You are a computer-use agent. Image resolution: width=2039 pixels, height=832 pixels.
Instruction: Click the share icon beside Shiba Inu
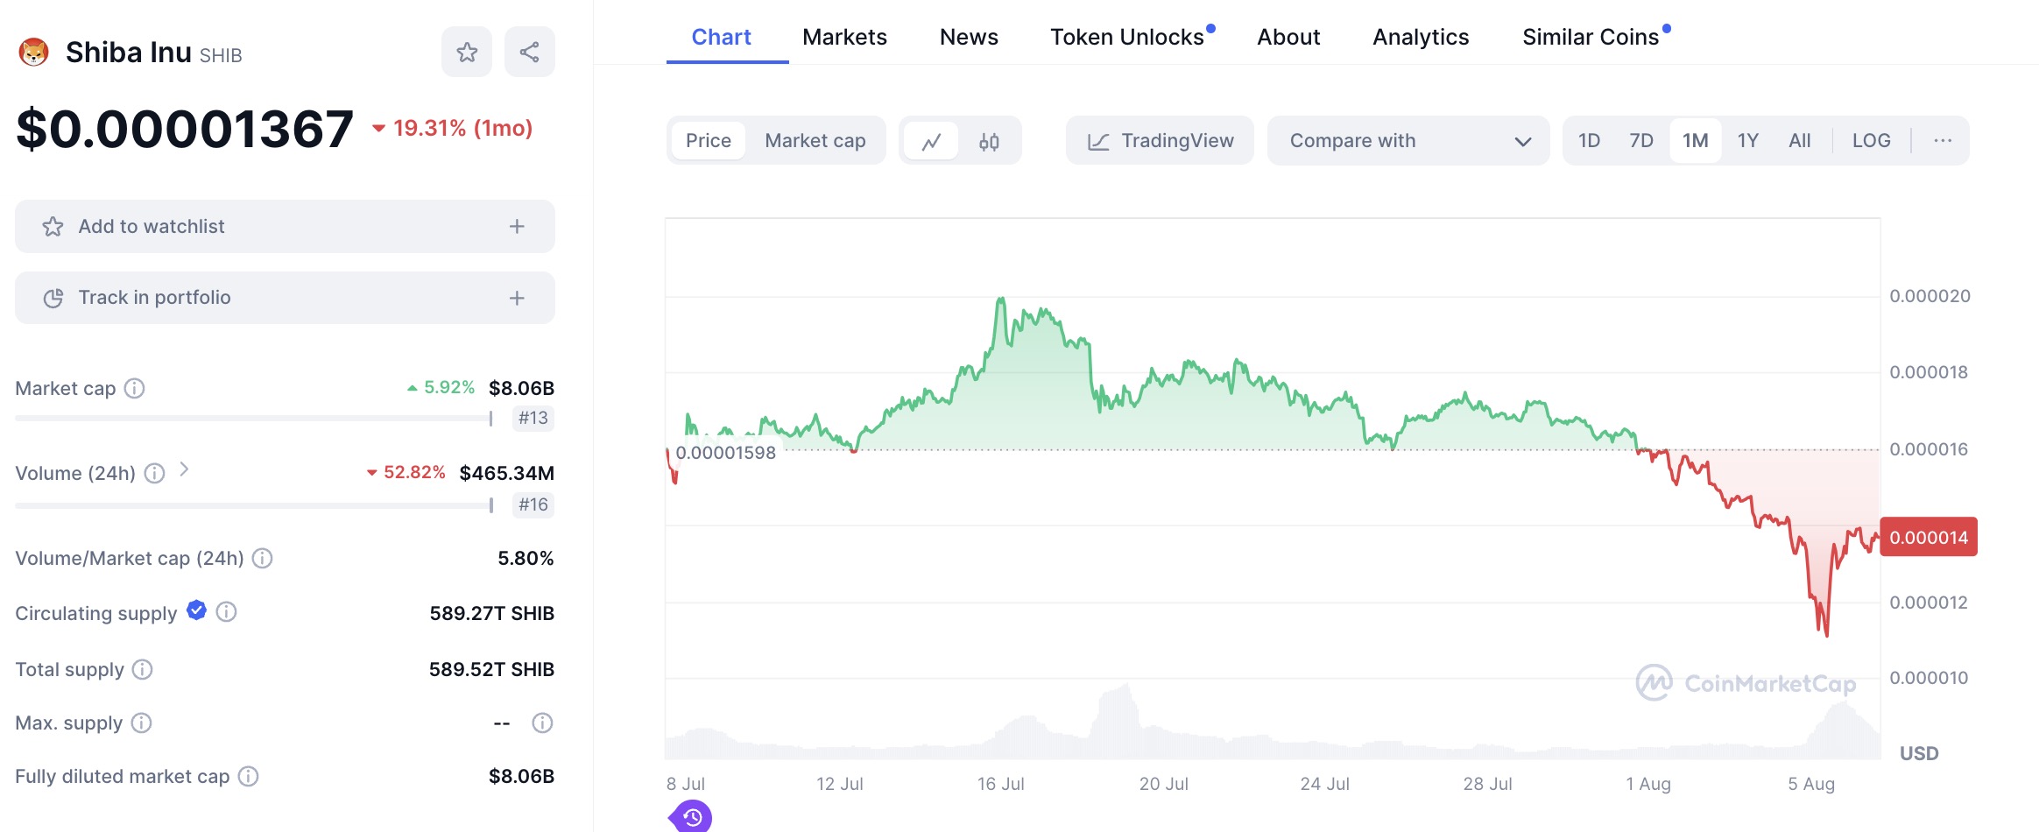pyautogui.click(x=529, y=52)
